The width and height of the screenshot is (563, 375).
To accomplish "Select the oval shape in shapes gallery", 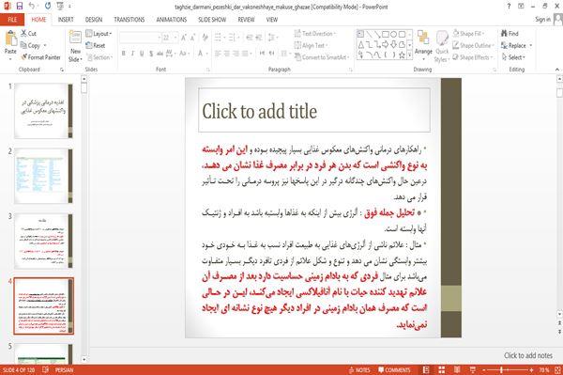I will point(393,34).
